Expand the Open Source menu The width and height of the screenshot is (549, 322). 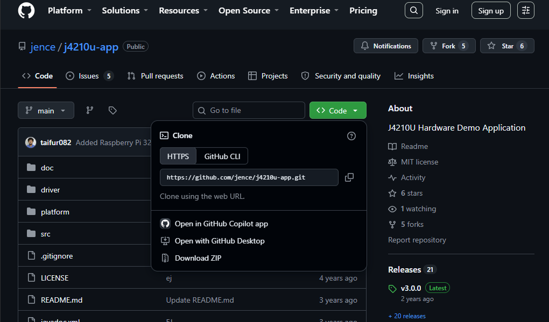click(x=249, y=11)
